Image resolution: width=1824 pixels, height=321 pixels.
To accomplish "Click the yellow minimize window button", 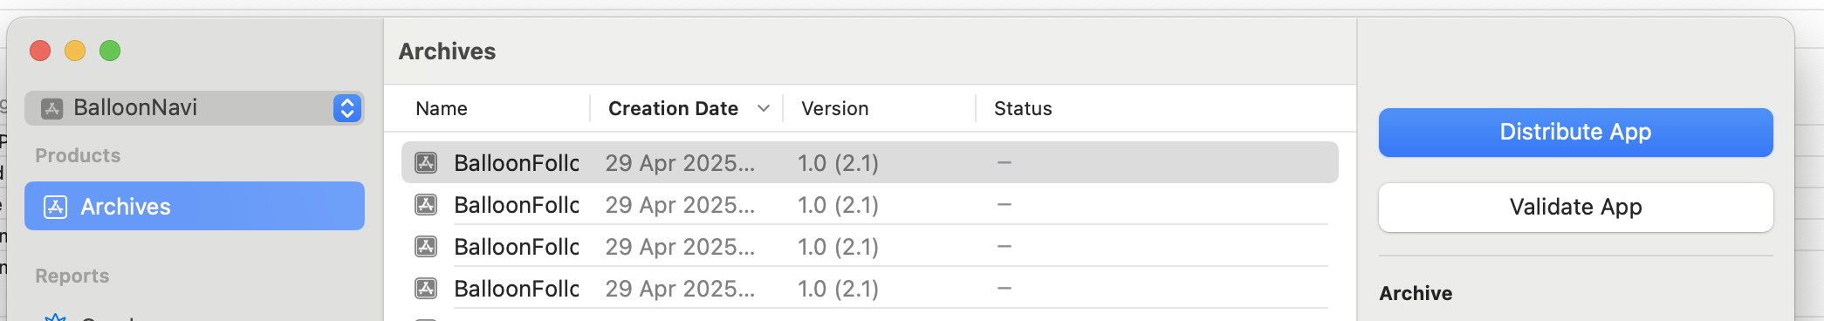I will pos(75,51).
